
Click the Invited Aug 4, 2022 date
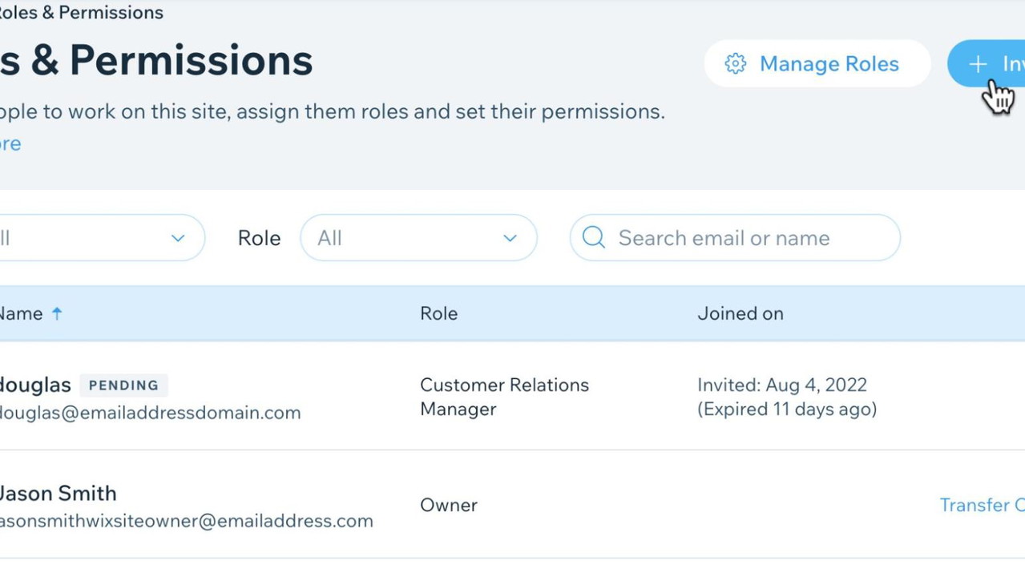coord(781,385)
